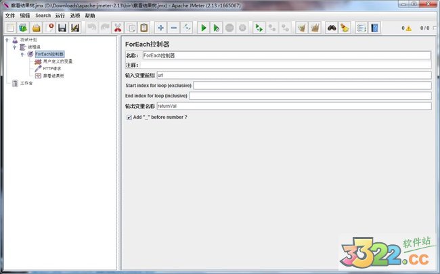440x274 pixels.
Task: Click End index for loop field
Action: coord(310,96)
